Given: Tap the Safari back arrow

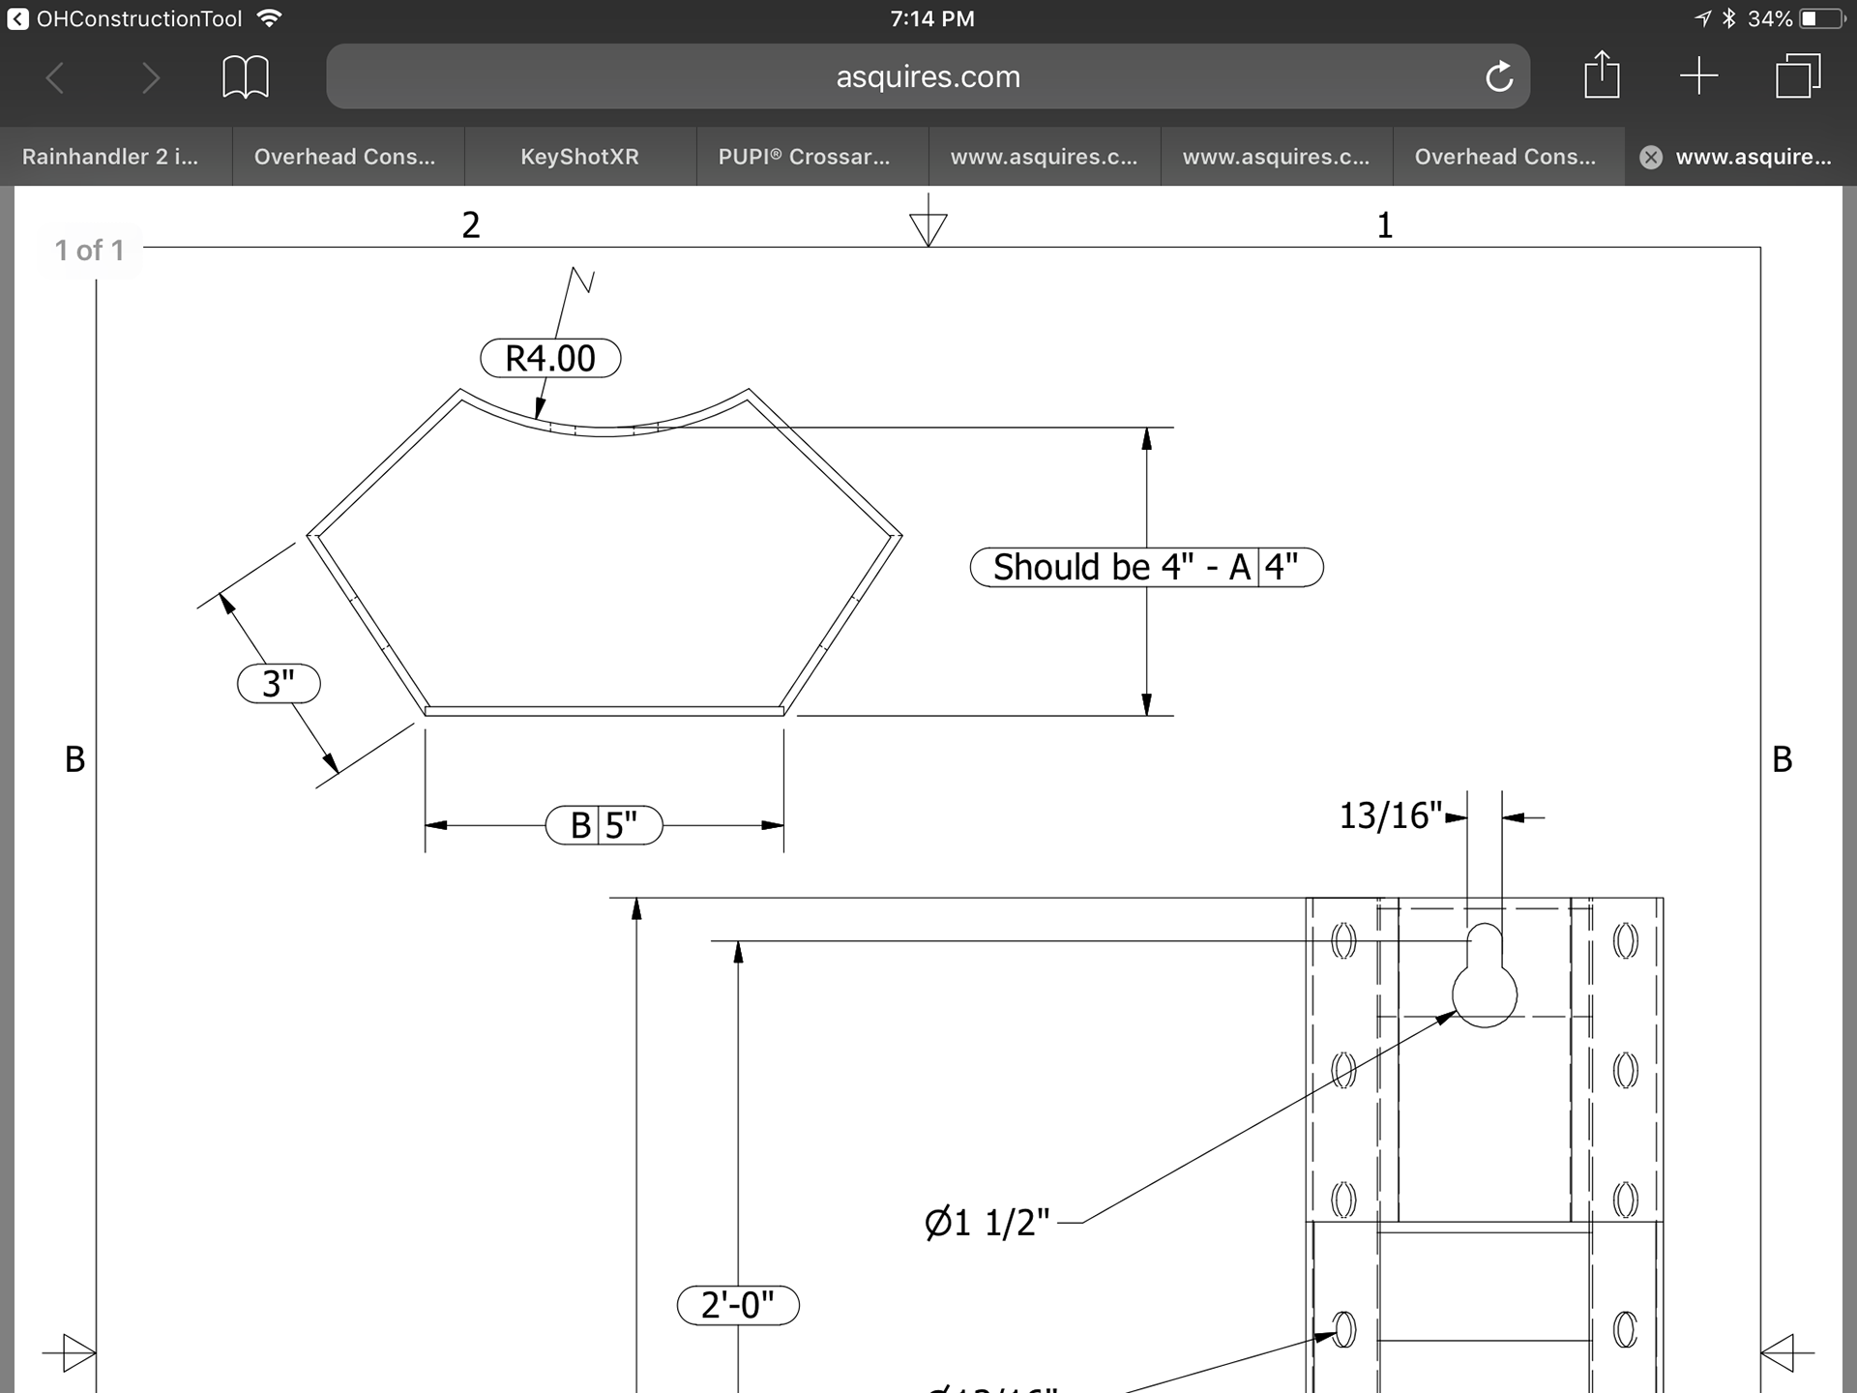Looking at the screenshot, I should 56,77.
